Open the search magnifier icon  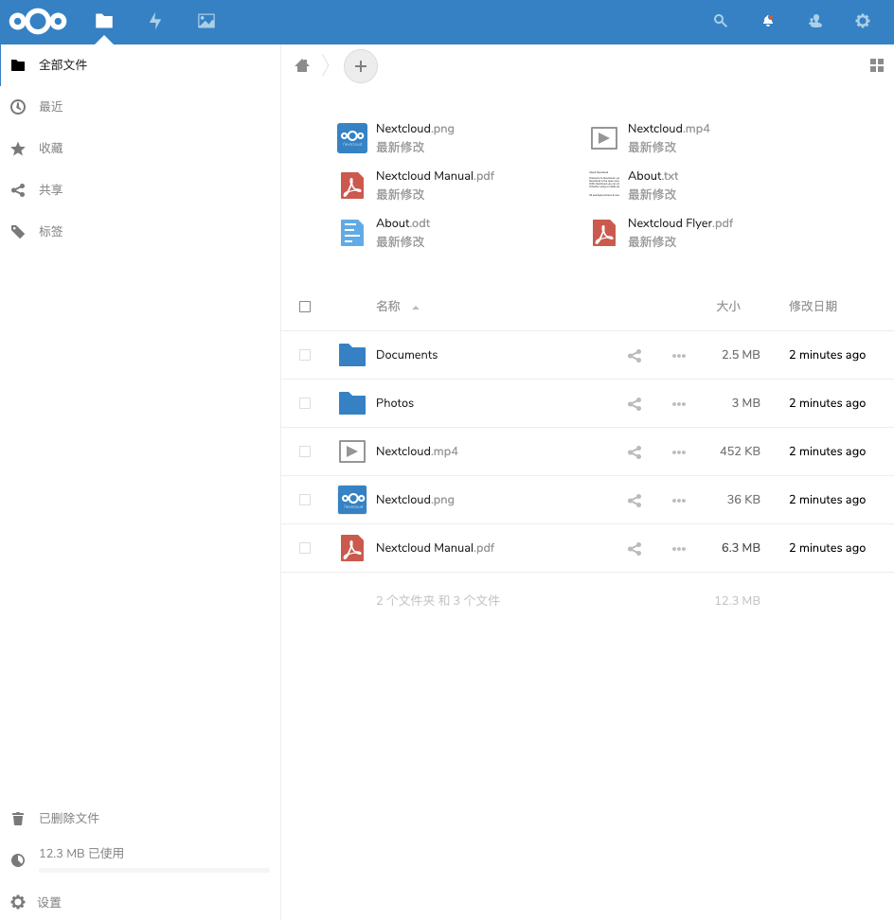[x=721, y=21]
